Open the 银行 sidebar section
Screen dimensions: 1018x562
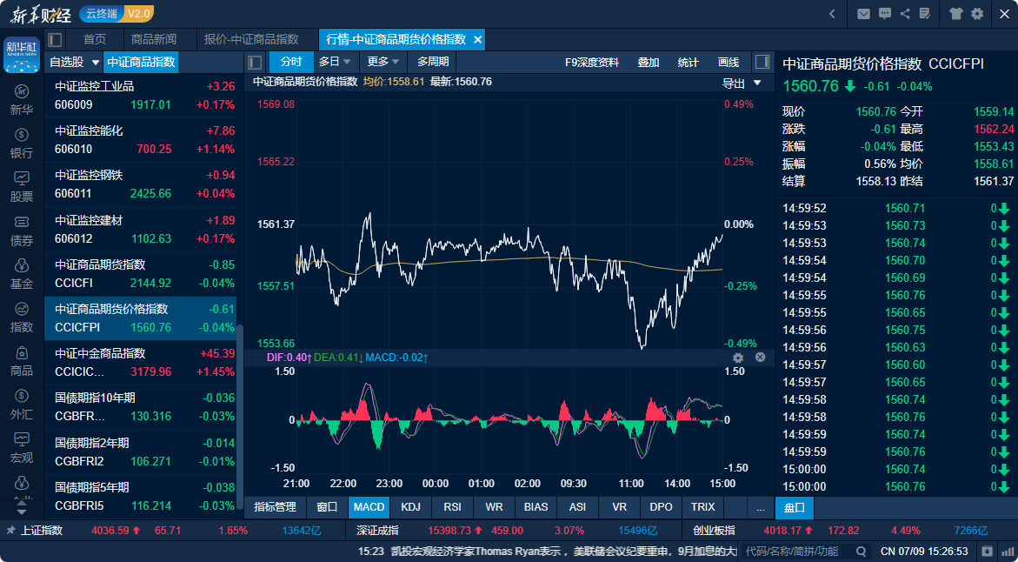click(x=22, y=144)
